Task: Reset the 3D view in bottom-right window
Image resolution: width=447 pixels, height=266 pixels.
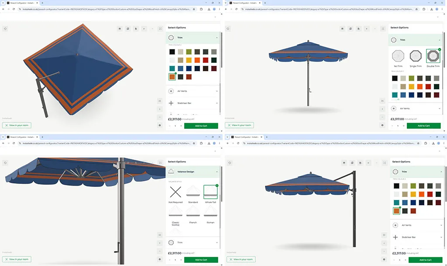Action: 230,163
